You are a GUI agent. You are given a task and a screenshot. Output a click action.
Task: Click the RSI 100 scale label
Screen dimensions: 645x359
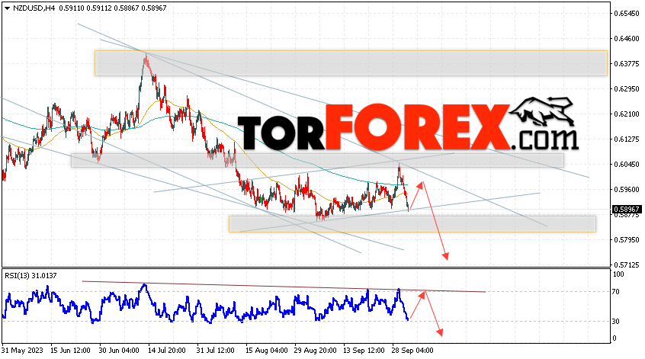(x=618, y=274)
